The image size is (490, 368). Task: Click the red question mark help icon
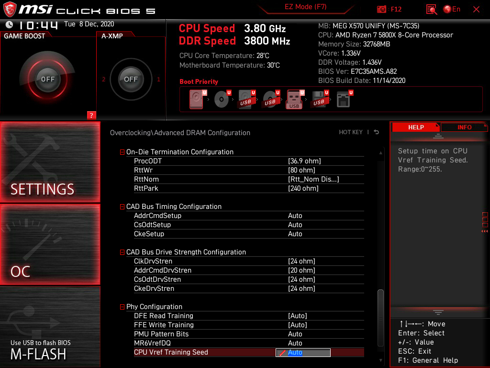91,115
